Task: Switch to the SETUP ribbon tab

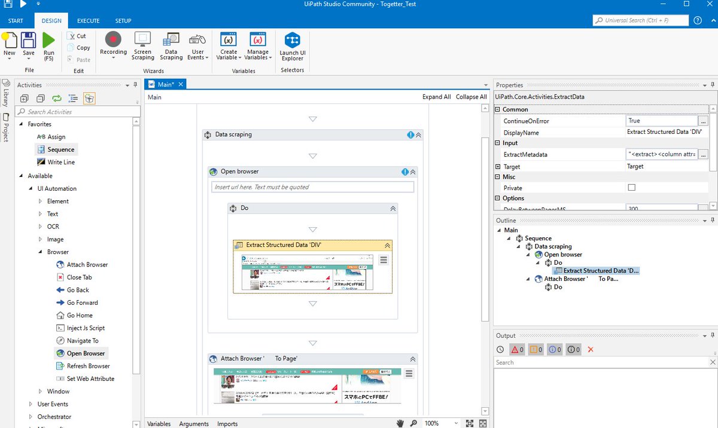Action: point(123,21)
